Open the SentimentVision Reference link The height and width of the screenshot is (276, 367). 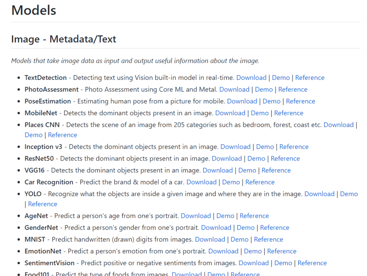coord(312,263)
